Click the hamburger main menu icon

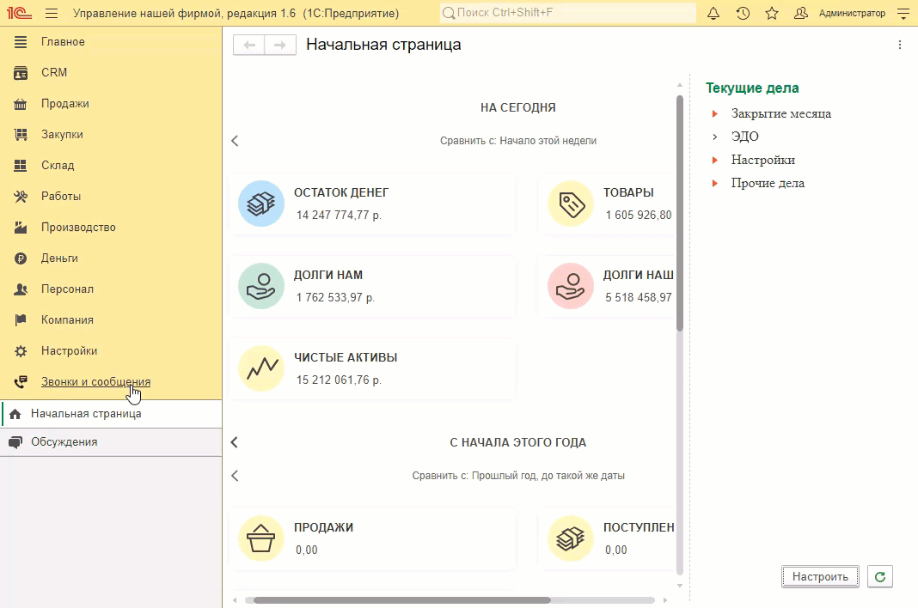[52, 14]
